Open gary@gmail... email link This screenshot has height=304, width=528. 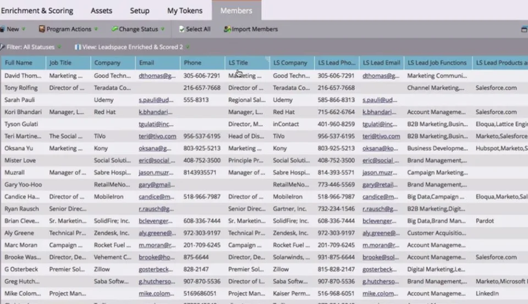[157, 184]
